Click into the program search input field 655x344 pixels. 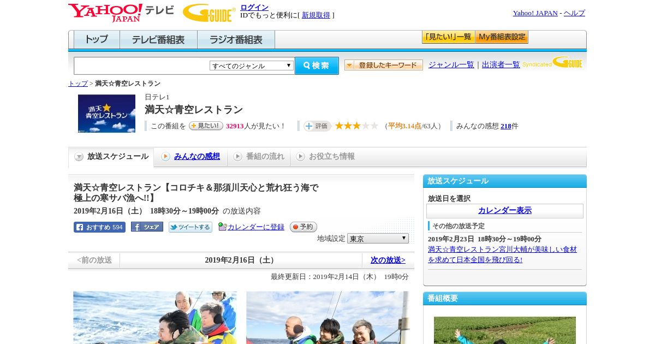(142, 66)
